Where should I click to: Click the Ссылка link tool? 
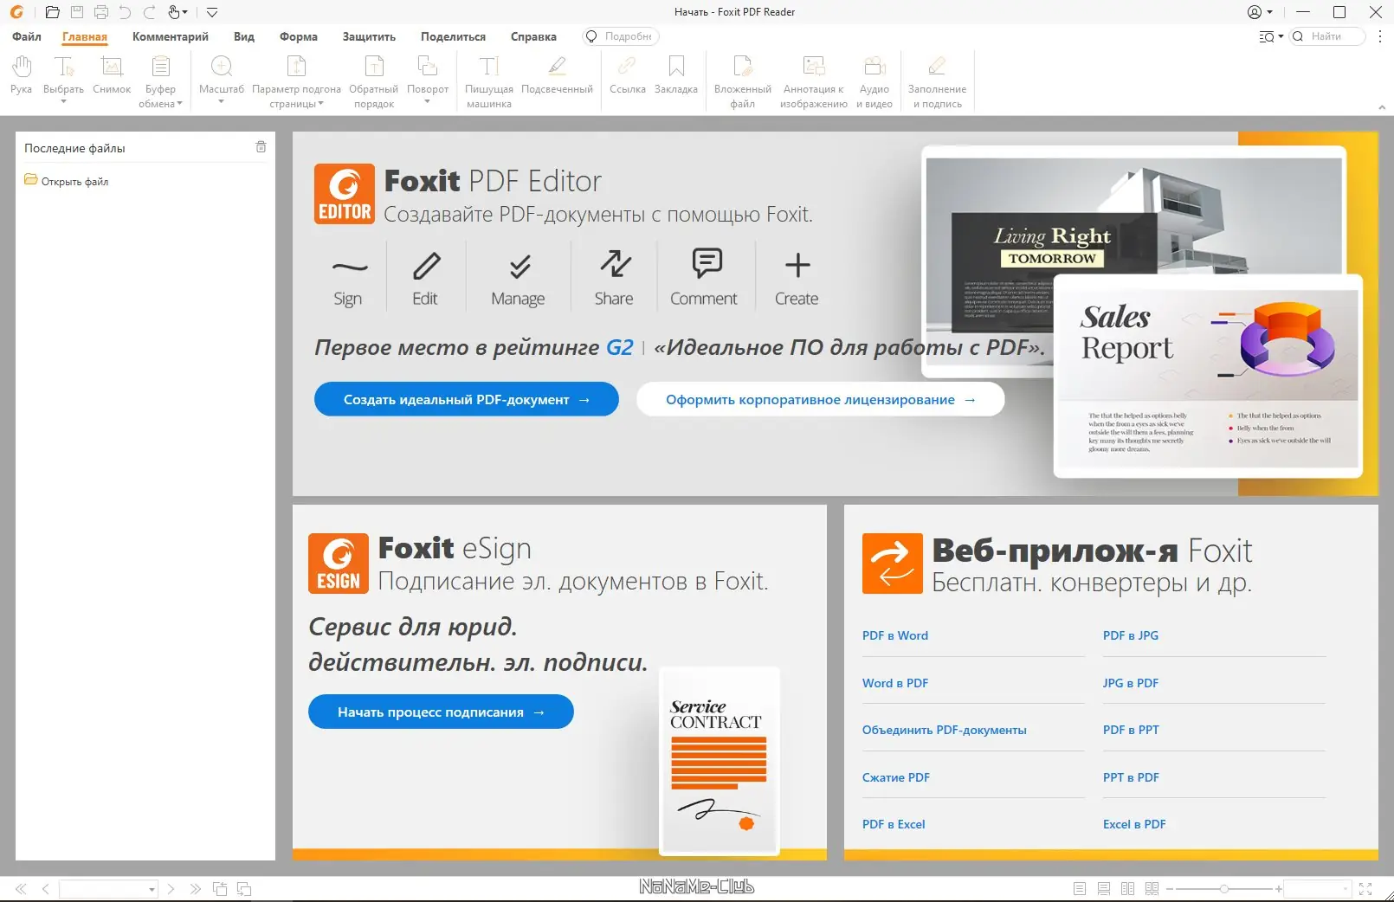[628, 74]
